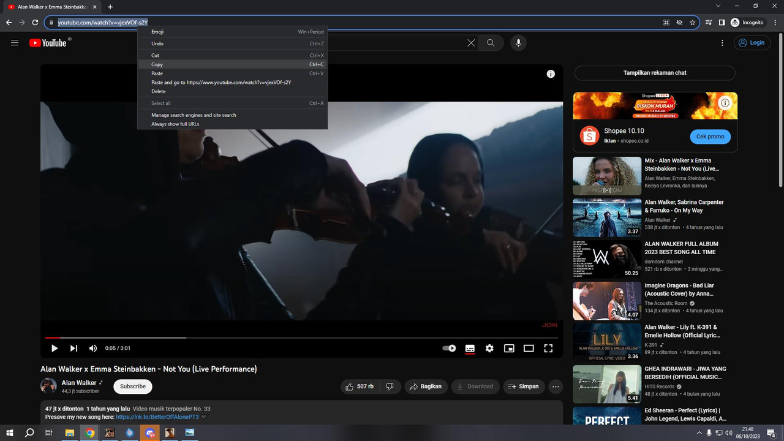Start voice search with the microphone icon

tap(518, 43)
